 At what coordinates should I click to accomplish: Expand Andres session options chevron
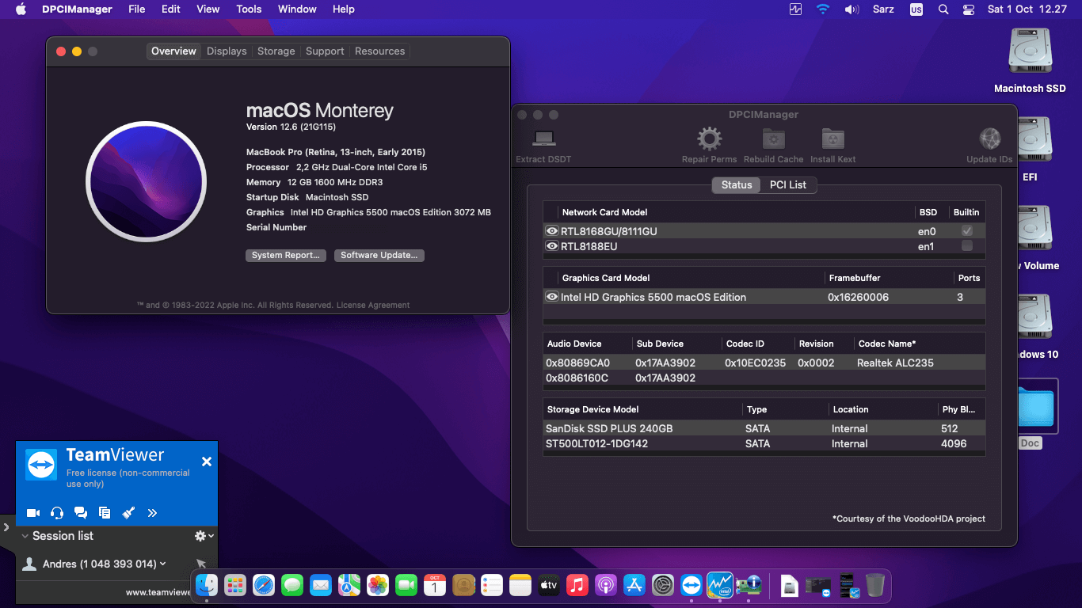tap(163, 564)
